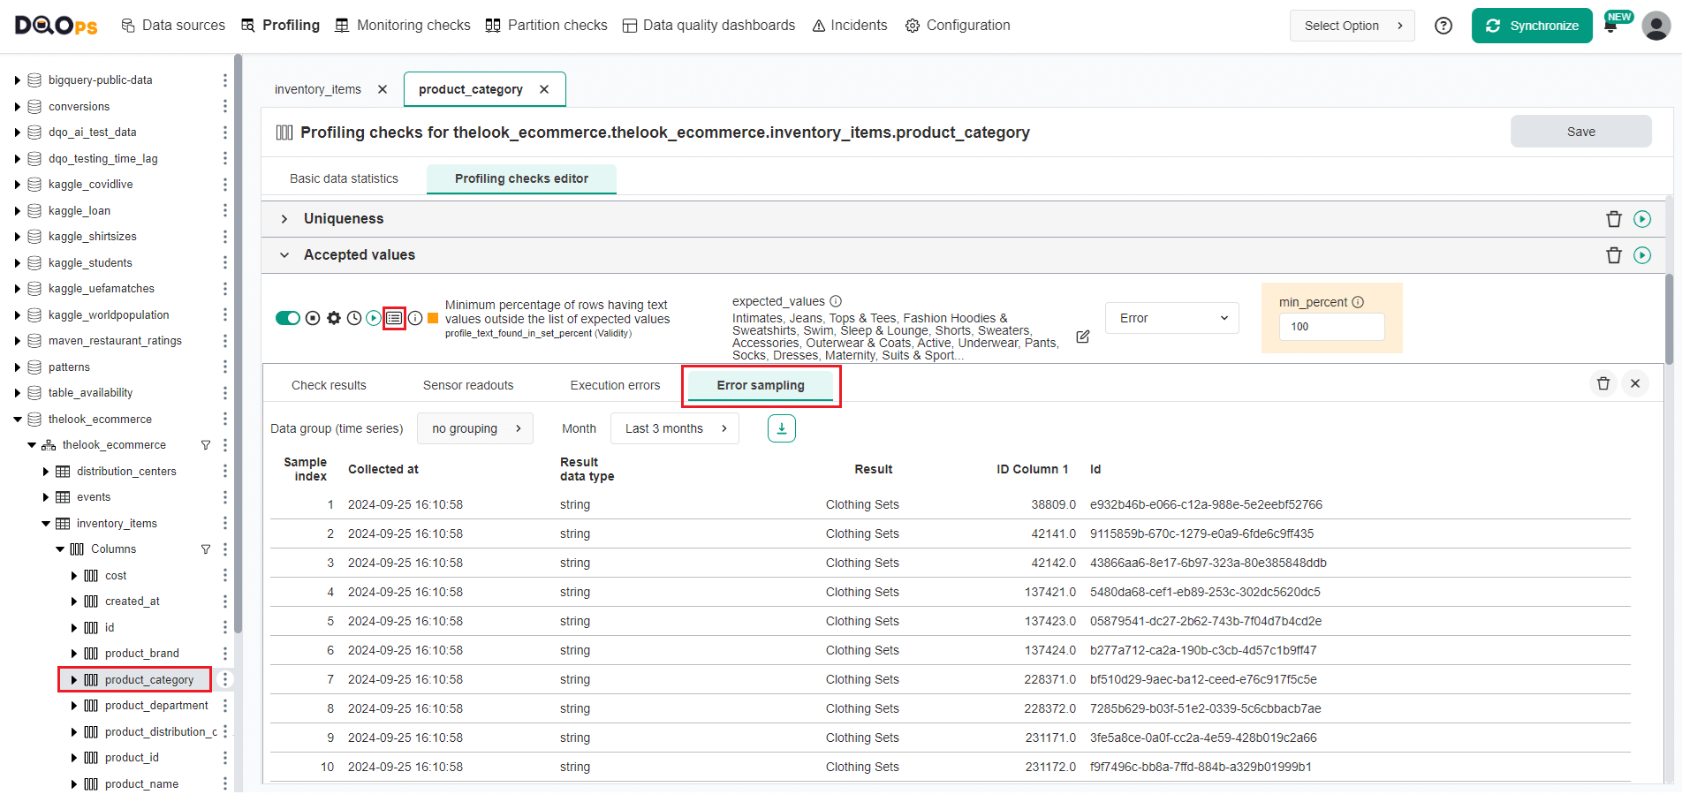Run the text found in set check
Viewport: 1682px width, 802px height.
tap(374, 318)
